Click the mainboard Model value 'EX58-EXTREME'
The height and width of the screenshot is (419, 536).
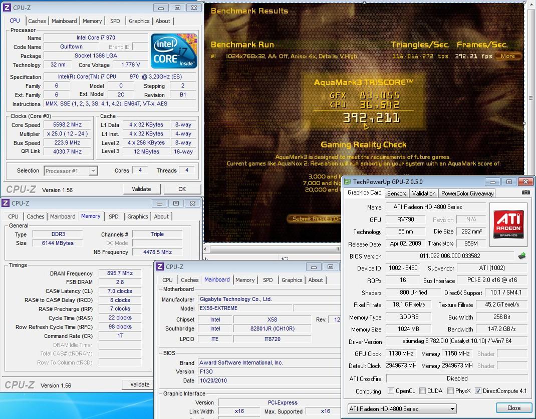click(245, 308)
